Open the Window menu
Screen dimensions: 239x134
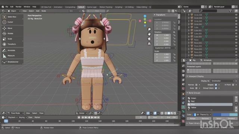point(27,7)
